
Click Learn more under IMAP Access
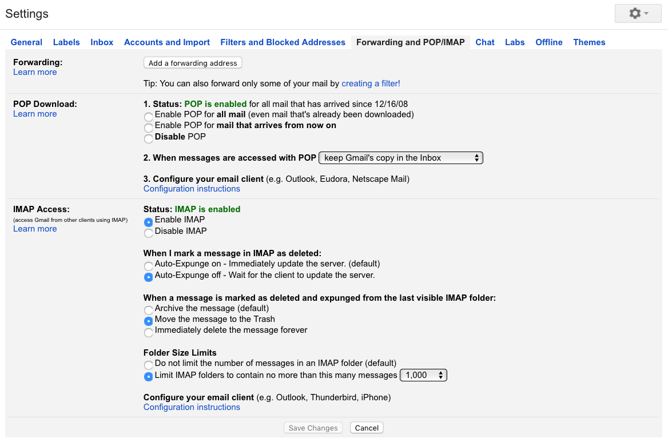coord(35,229)
